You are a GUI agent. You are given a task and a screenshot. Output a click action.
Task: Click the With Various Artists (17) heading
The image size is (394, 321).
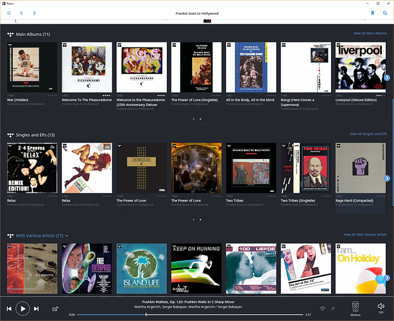pyautogui.click(x=39, y=236)
